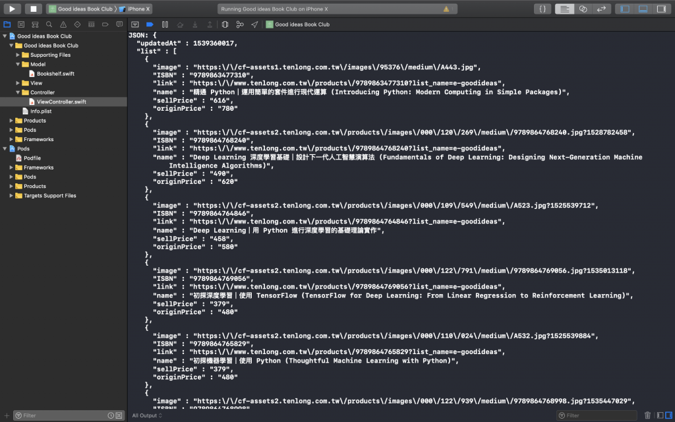
Task: Open the code snippet library braces button
Action: pos(543,9)
